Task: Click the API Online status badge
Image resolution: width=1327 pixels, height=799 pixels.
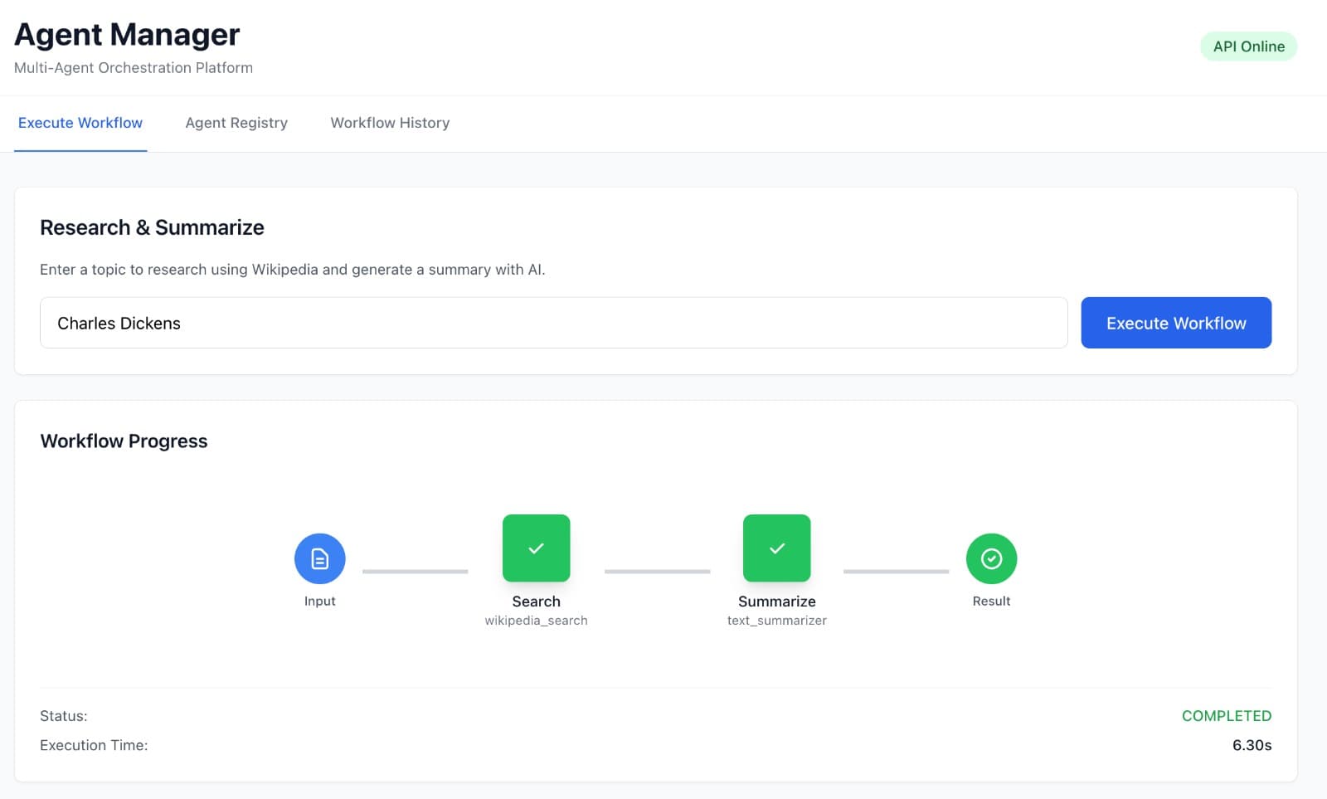Action: coord(1248,46)
